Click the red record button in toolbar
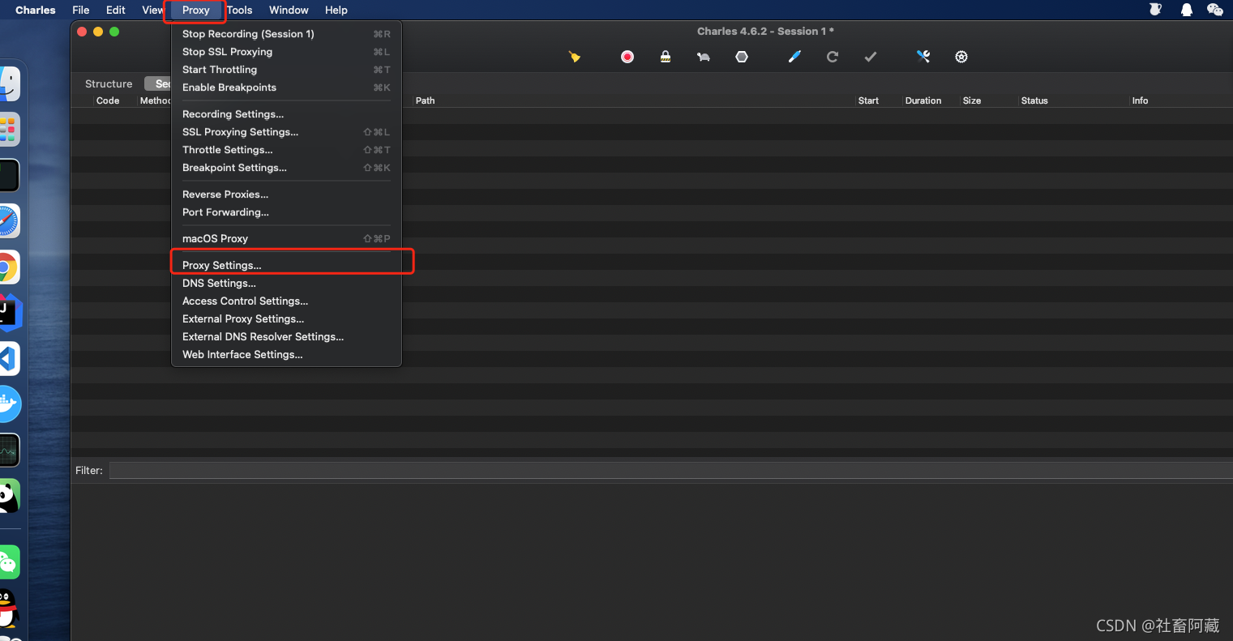 [x=627, y=57]
